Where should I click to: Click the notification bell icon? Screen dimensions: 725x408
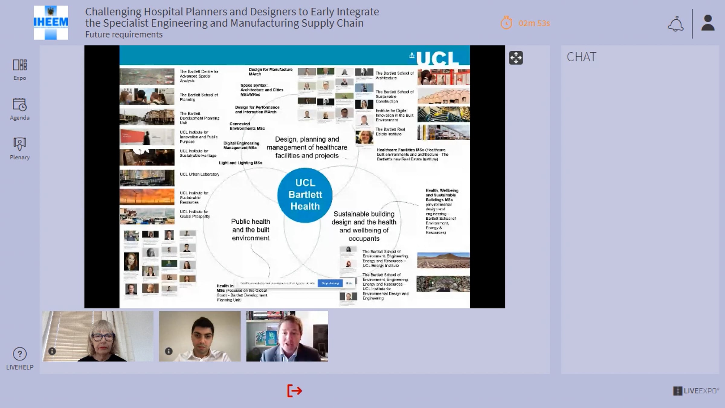point(675,24)
